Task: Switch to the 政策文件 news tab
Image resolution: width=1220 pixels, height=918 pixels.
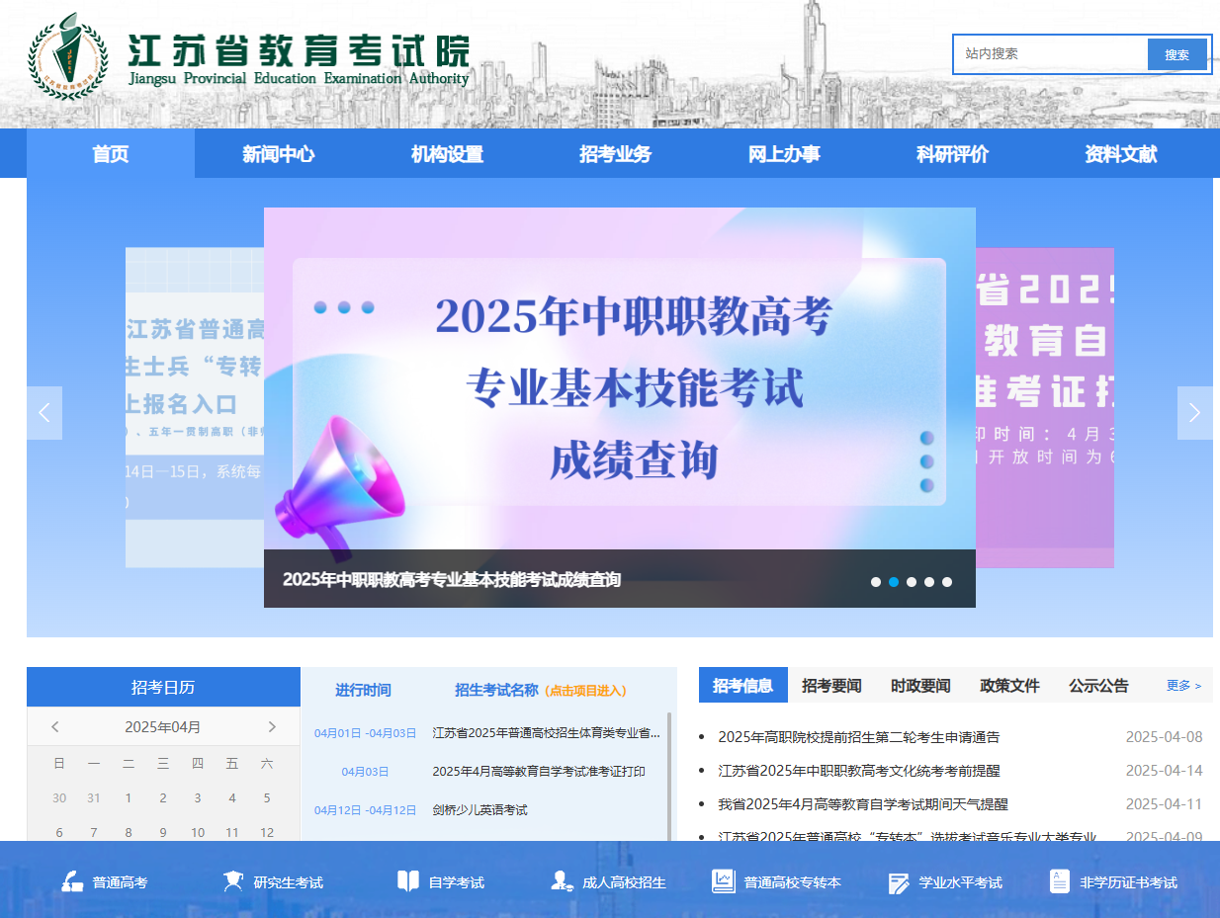Action: [x=1008, y=685]
